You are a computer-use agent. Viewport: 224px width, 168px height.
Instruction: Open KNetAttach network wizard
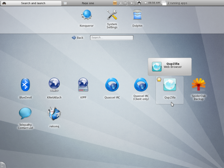(x=54, y=88)
